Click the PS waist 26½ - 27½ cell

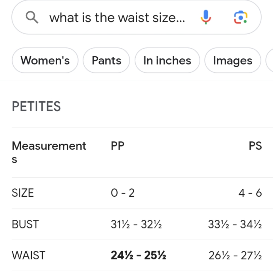(235, 256)
